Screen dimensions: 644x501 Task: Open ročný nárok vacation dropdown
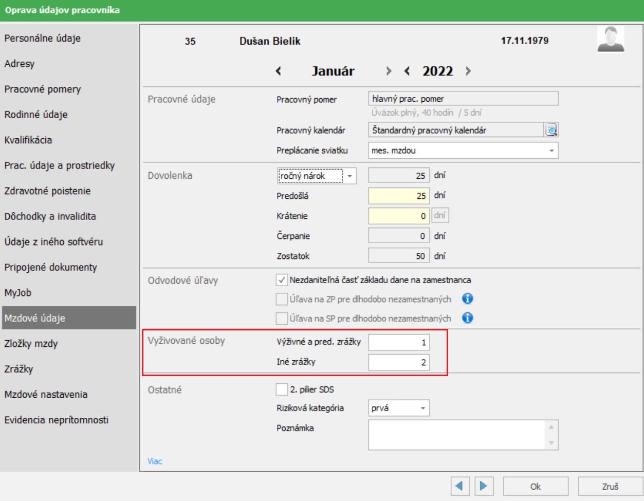(317, 176)
